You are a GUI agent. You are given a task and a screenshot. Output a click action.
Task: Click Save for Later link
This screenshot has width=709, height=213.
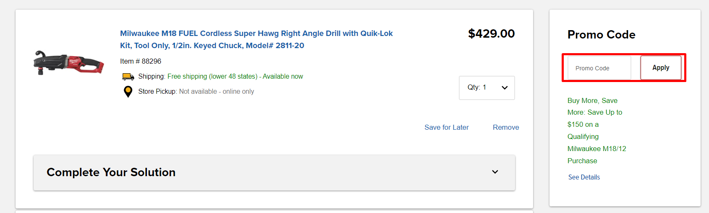point(446,127)
